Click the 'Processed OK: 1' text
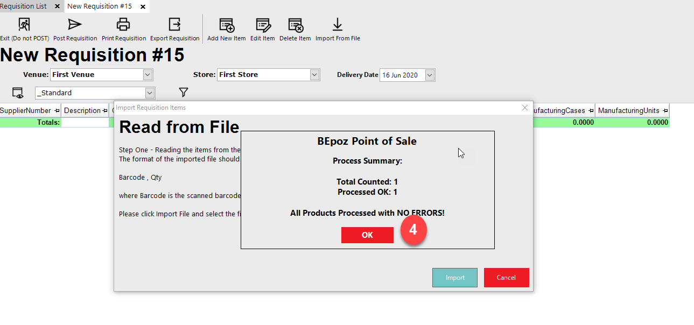 pos(367,192)
